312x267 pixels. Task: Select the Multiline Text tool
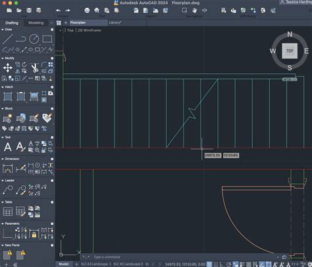click(x=8, y=147)
